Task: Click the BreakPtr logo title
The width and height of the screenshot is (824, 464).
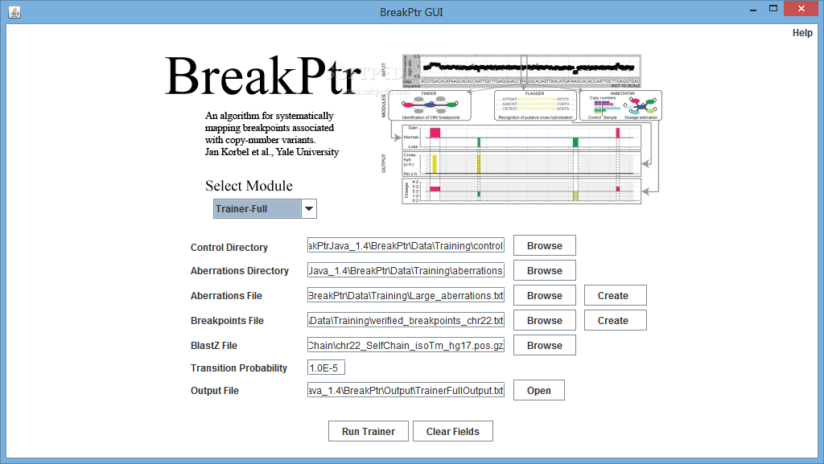Action: tap(263, 76)
